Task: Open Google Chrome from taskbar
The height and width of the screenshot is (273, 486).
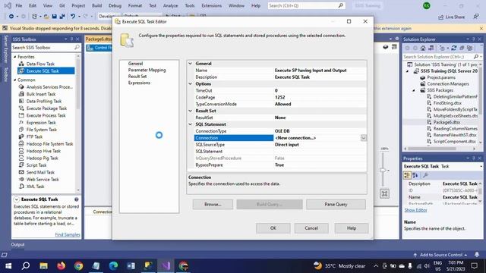Action: 79,266
